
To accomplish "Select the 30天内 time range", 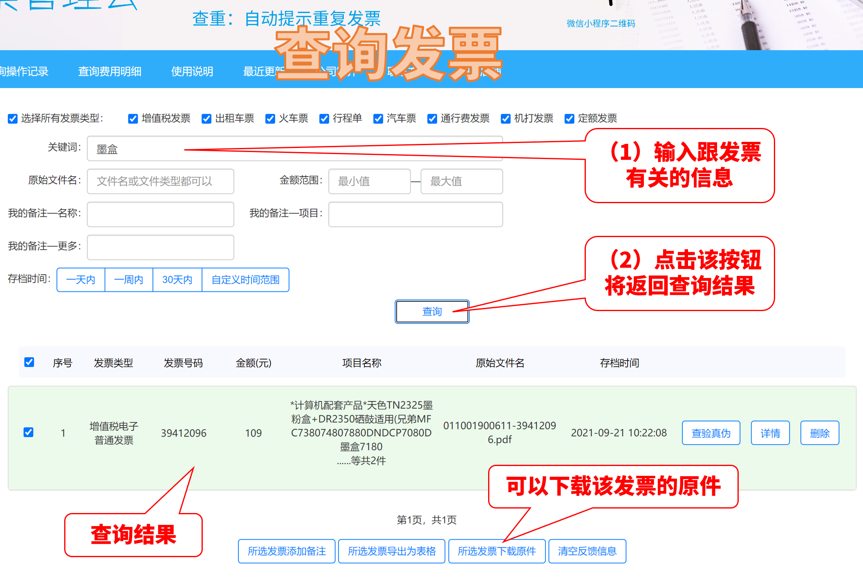I will [177, 280].
